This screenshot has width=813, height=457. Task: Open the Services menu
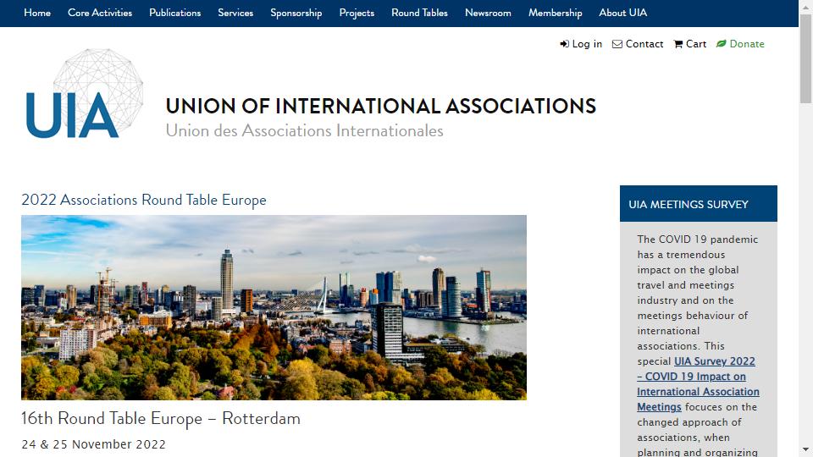(235, 13)
